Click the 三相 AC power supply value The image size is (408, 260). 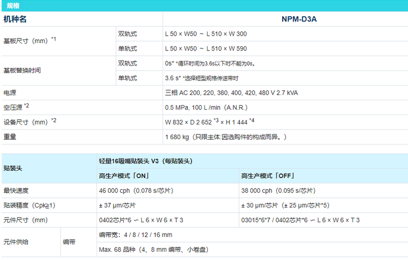point(231,93)
